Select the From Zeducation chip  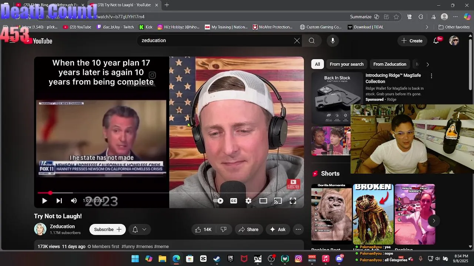390,64
